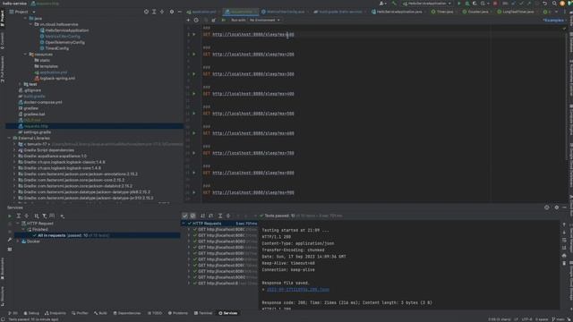573x322 pixels.
Task: Click the green run icon in the Services toolbar
Action: pos(10,216)
